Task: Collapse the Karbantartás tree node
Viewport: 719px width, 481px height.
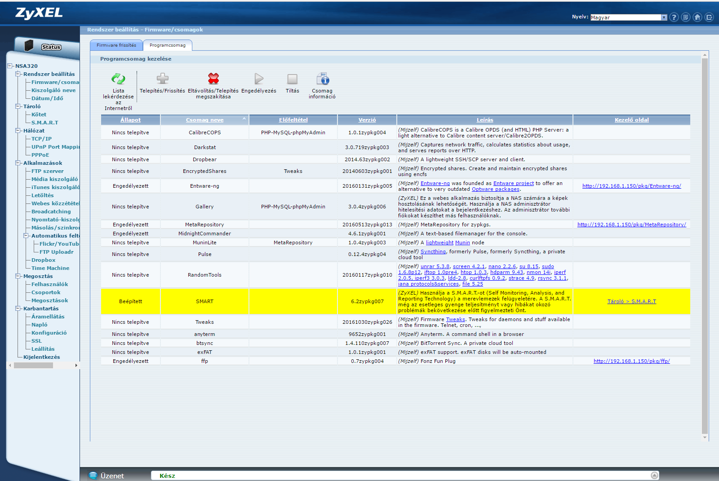Action: click(x=18, y=309)
